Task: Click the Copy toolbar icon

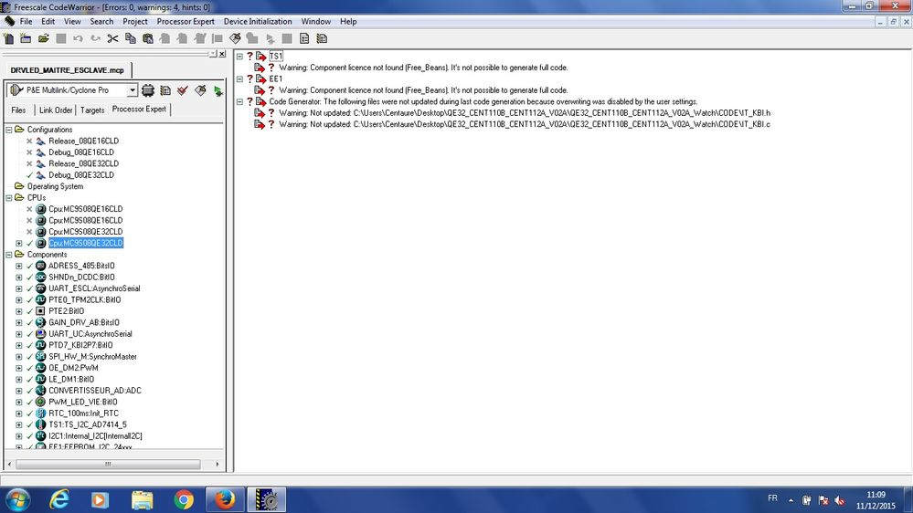Action: [x=131, y=38]
